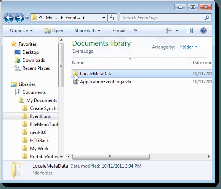Viewport: 221px width, 189px height.
Task: Open the Share with menu
Action: [88, 31]
